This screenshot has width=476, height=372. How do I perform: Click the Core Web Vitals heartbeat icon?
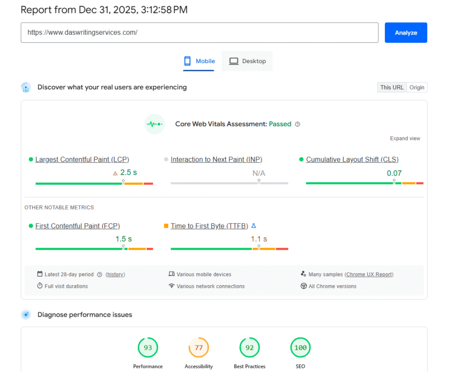pyautogui.click(x=154, y=124)
